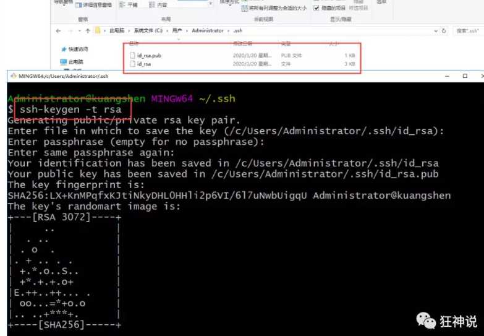Click the SHA256 key fingerprint line
Viewport: 484px width, 336px height.
[x=229, y=196]
